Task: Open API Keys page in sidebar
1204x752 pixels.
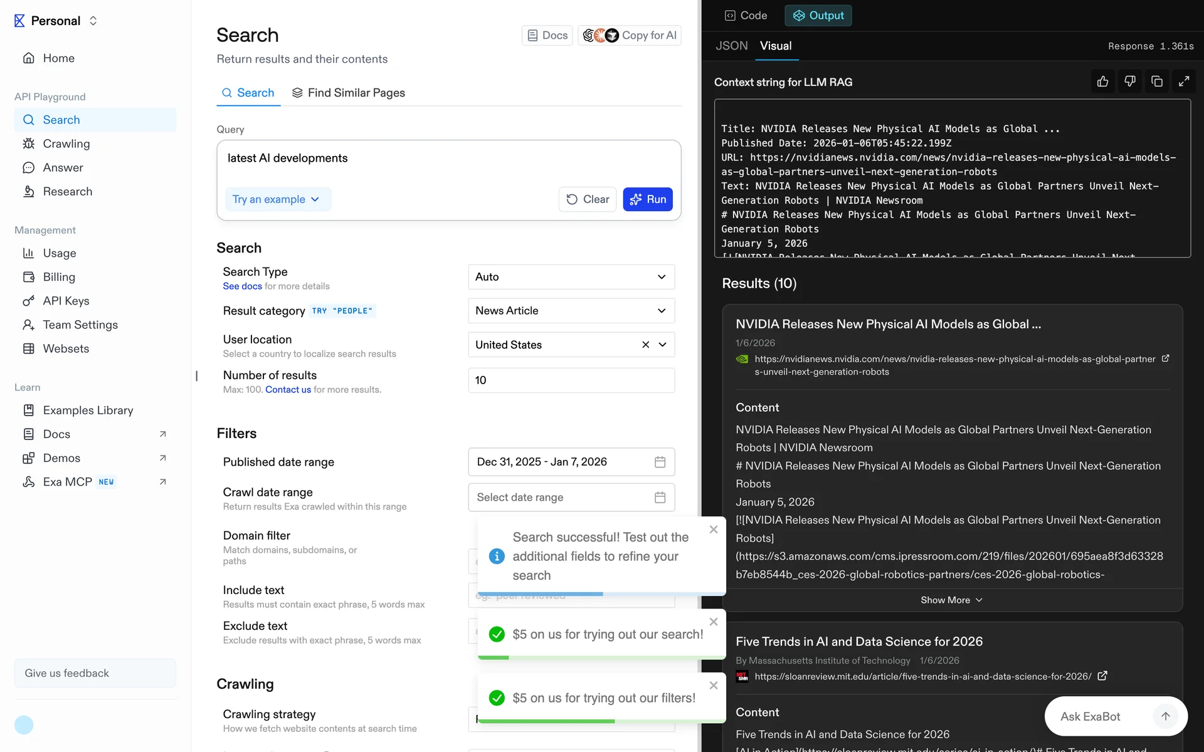Action: pos(66,301)
